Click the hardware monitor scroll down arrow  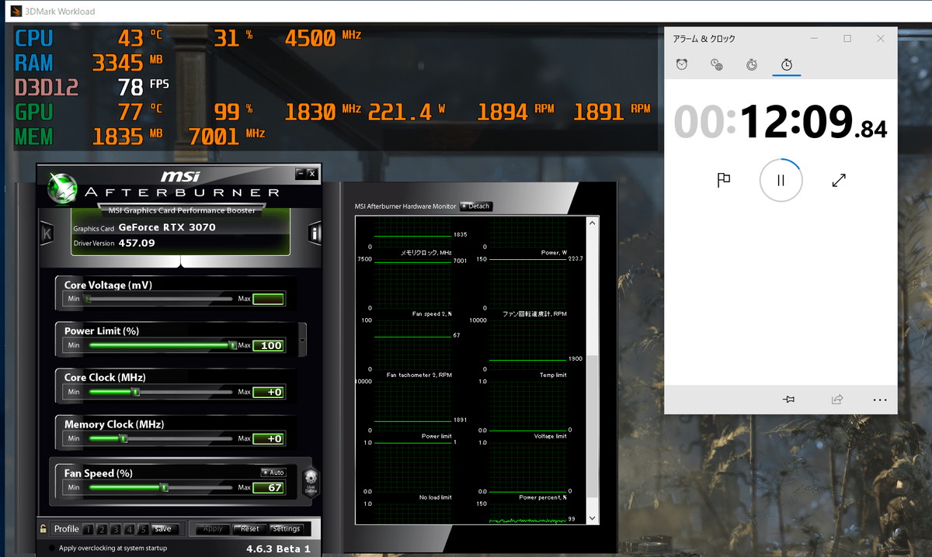click(x=593, y=518)
